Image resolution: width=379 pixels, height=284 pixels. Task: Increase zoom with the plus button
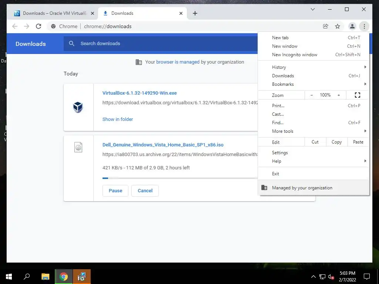click(x=339, y=95)
